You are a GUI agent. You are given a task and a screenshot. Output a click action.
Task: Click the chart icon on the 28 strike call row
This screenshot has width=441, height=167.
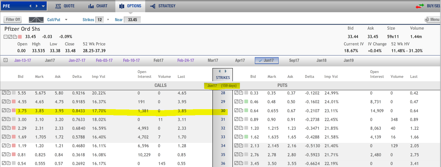pos(4,93)
